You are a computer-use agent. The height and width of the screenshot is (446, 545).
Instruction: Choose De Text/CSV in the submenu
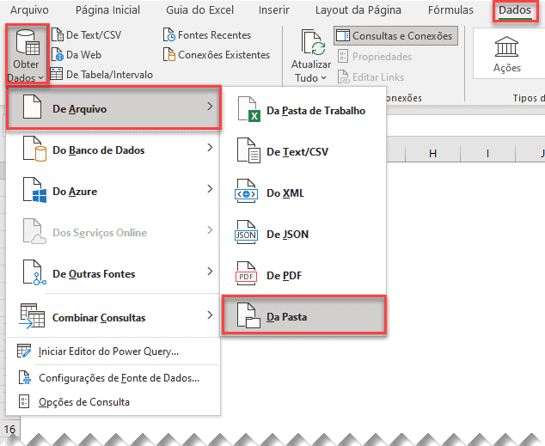(303, 152)
